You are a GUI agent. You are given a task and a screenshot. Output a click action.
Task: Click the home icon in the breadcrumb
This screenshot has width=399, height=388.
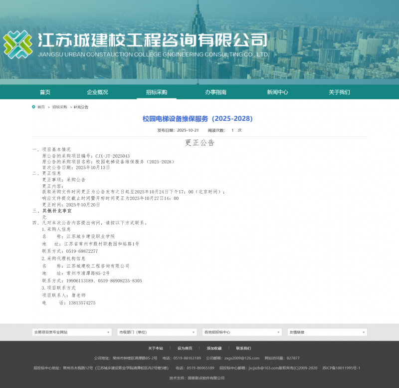point(32,107)
